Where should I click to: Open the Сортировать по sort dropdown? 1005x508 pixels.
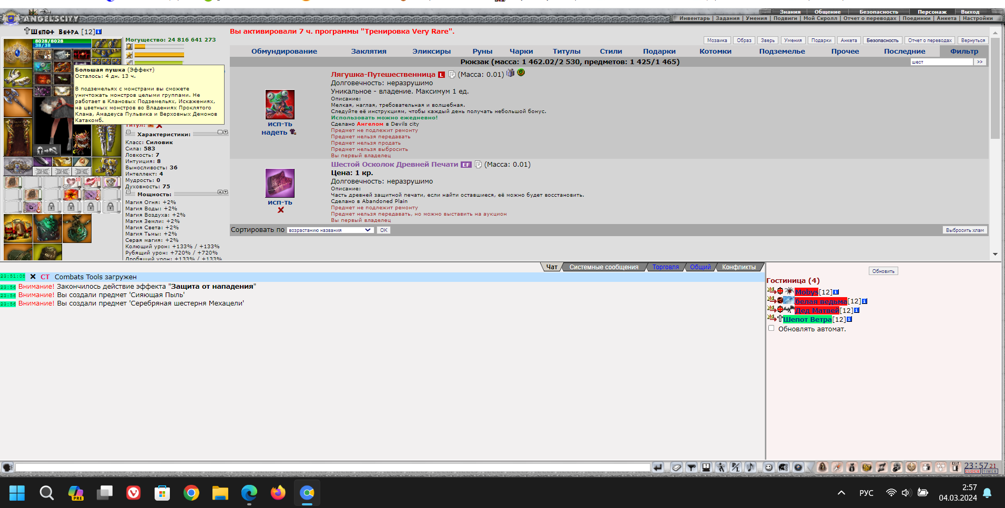tap(330, 230)
